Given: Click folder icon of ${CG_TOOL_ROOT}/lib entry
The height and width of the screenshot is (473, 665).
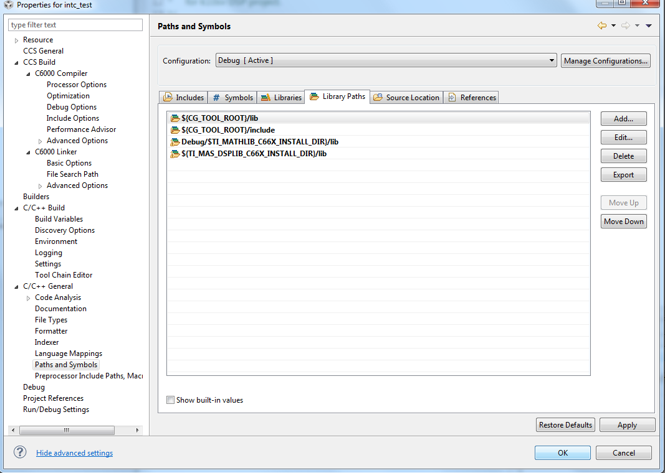Looking at the screenshot, I should (x=175, y=118).
